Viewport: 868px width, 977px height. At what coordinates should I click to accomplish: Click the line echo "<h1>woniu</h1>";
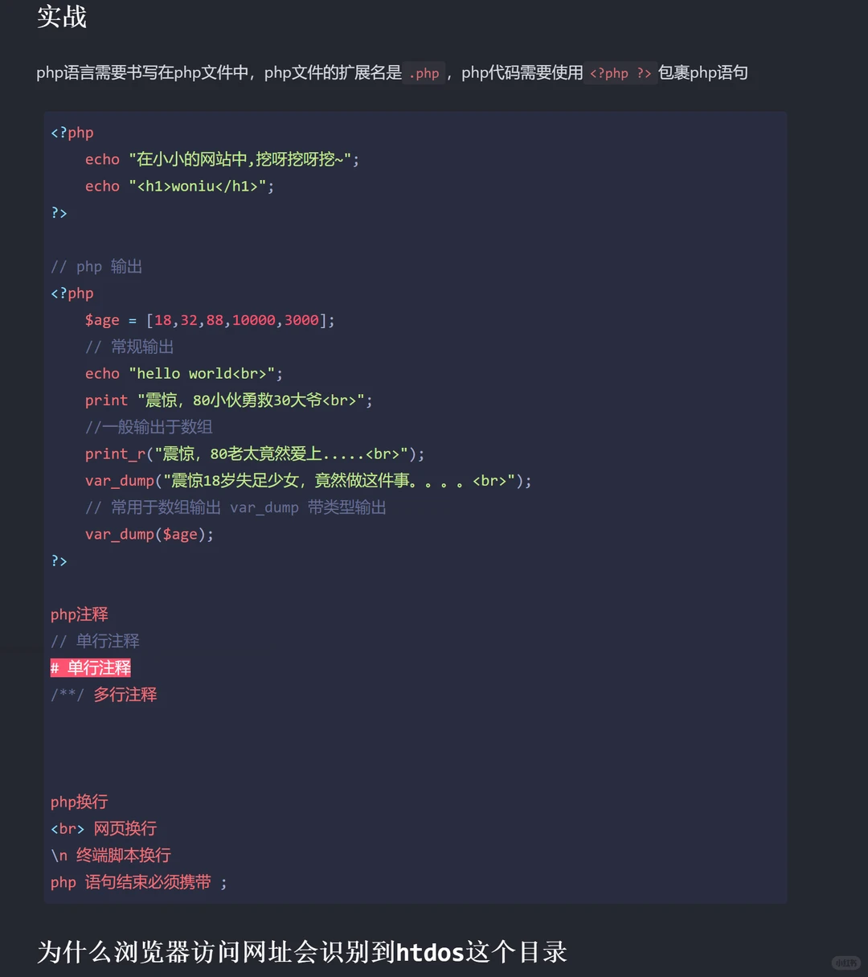[x=180, y=186]
